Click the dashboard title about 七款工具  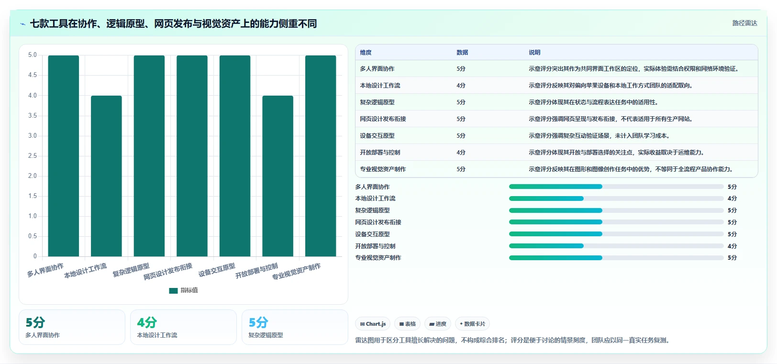click(174, 24)
